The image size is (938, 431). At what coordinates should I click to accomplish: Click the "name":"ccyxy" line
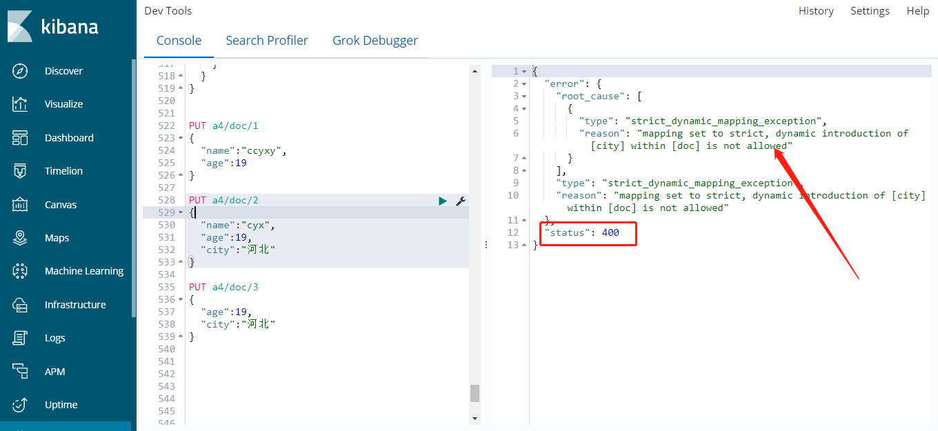pyautogui.click(x=243, y=150)
